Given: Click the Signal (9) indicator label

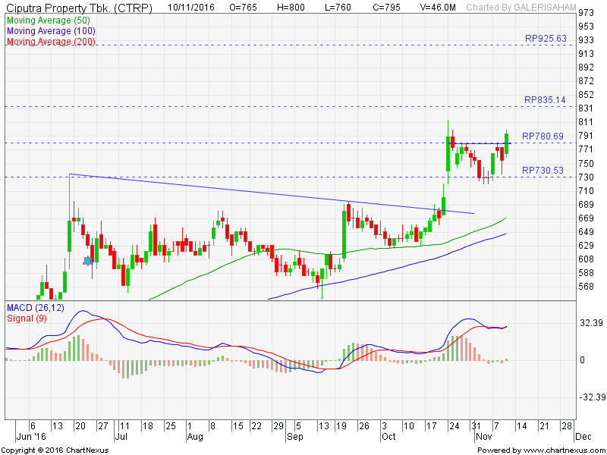Looking at the screenshot, I should coord(28,318).
